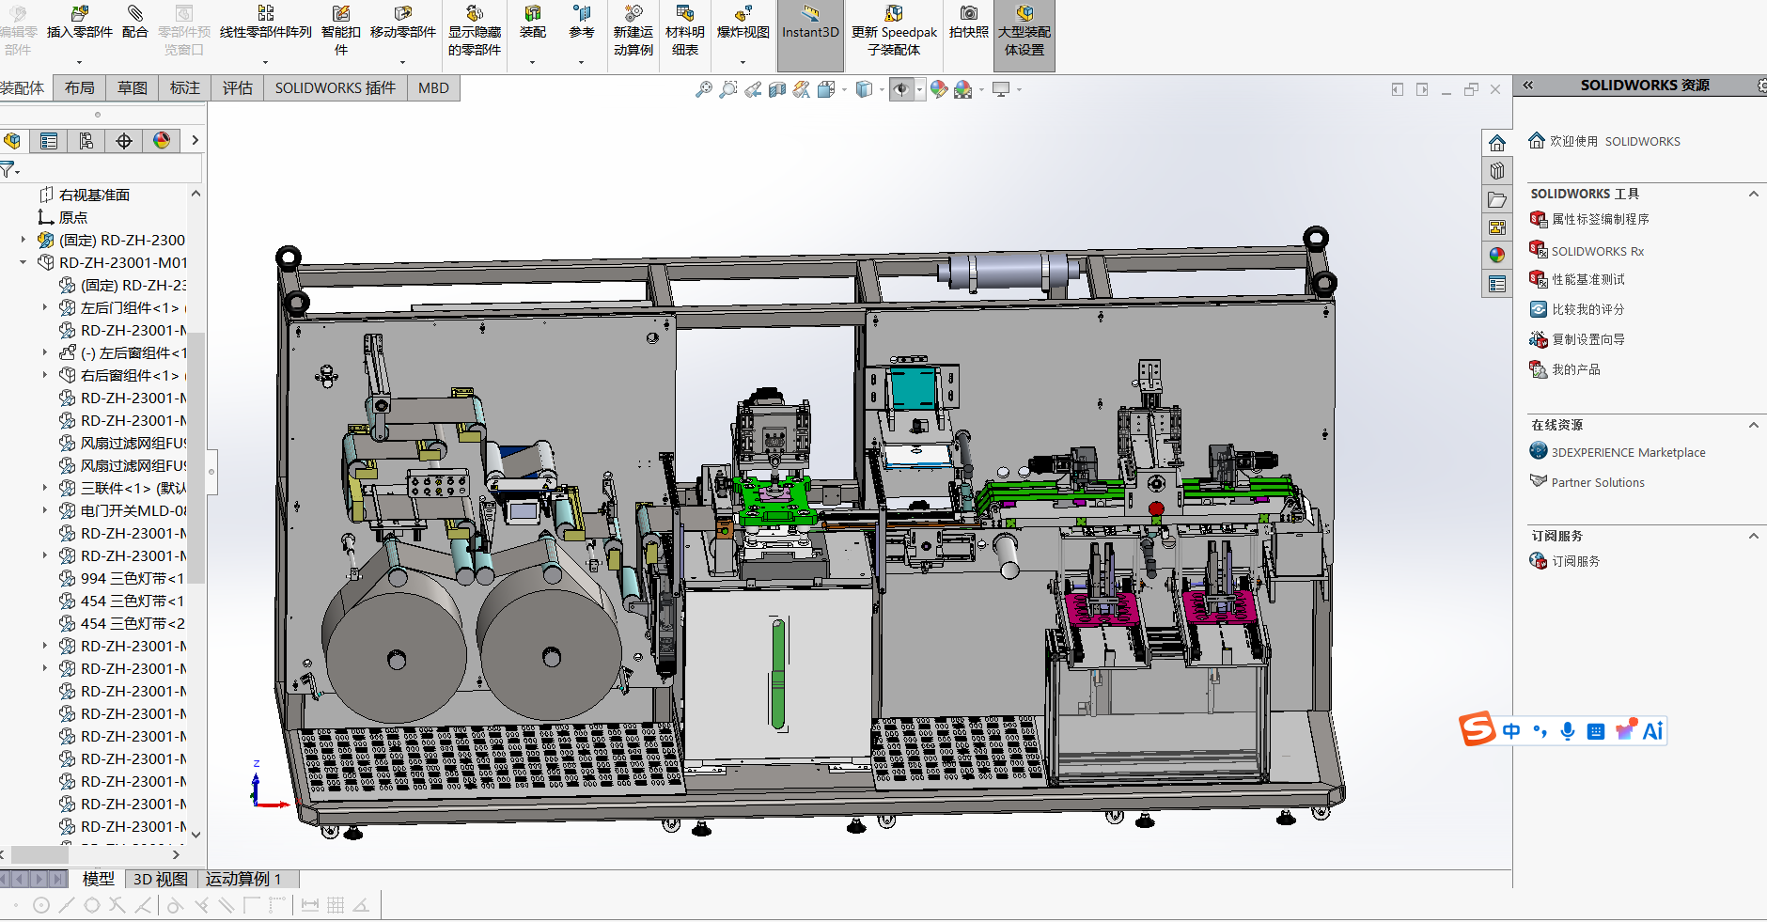The height and width of the screenshot is (922, 1767).
Task: Open the File Explorer task pane icon
Action: coord(1497,199)
